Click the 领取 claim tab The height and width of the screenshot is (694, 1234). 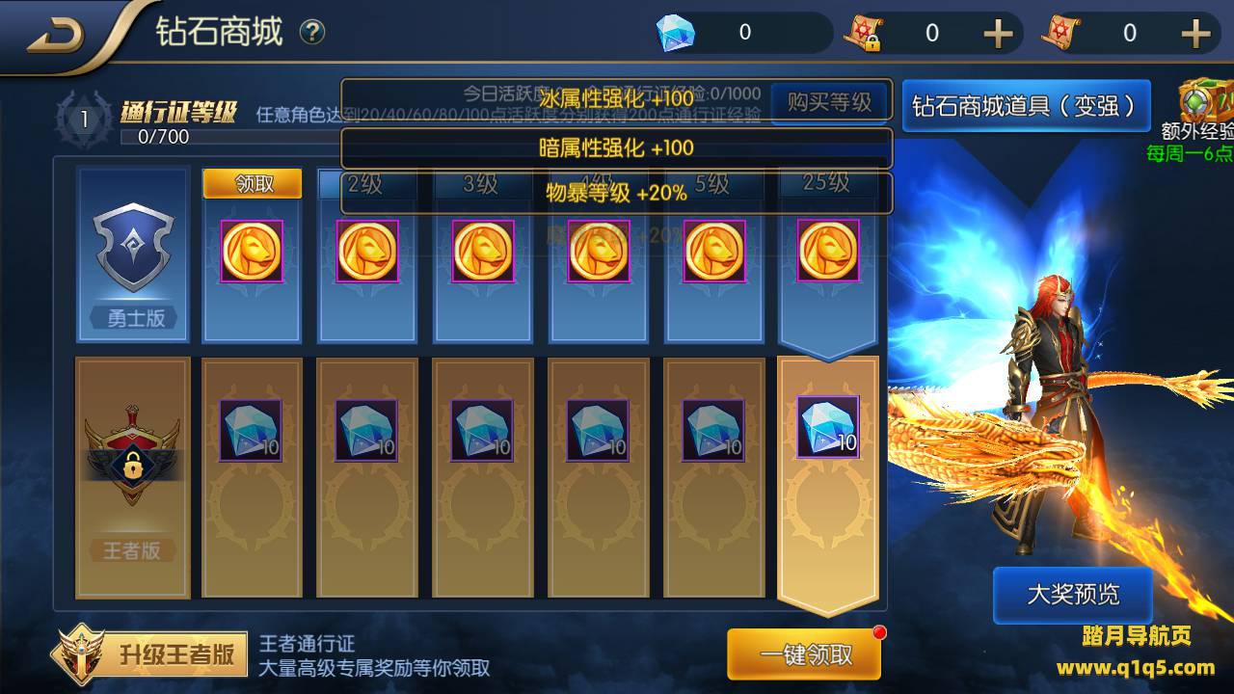pos(253,183)
